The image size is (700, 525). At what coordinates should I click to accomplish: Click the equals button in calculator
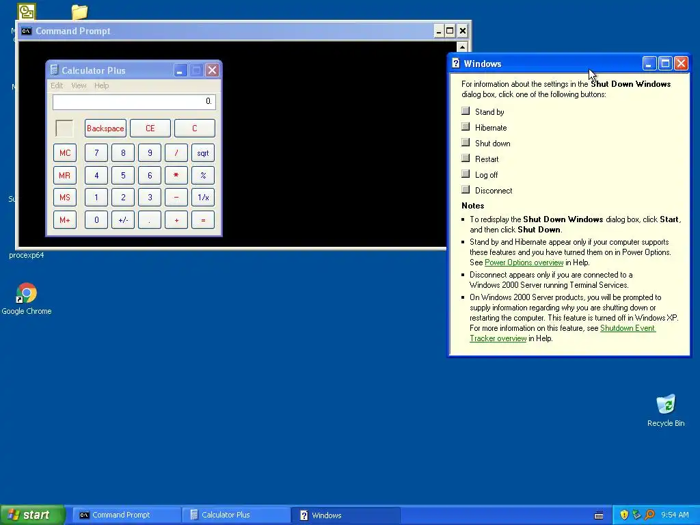coord(203,219)
